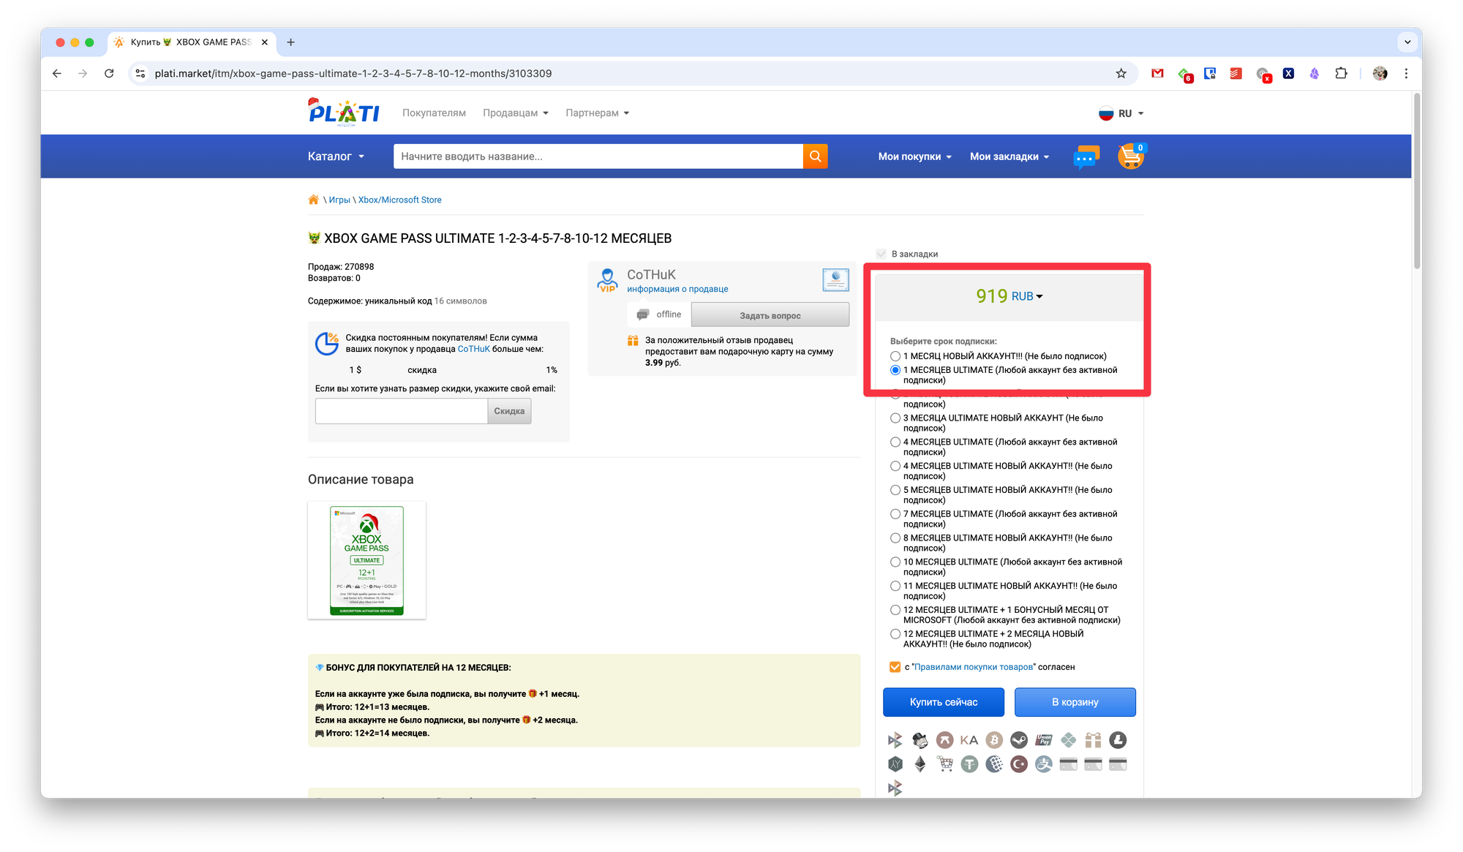Open the chat messages icon

(x=1086, y=157)
